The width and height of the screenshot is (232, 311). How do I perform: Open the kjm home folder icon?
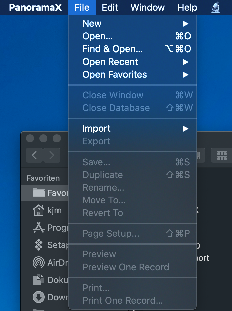pos(39,210)
